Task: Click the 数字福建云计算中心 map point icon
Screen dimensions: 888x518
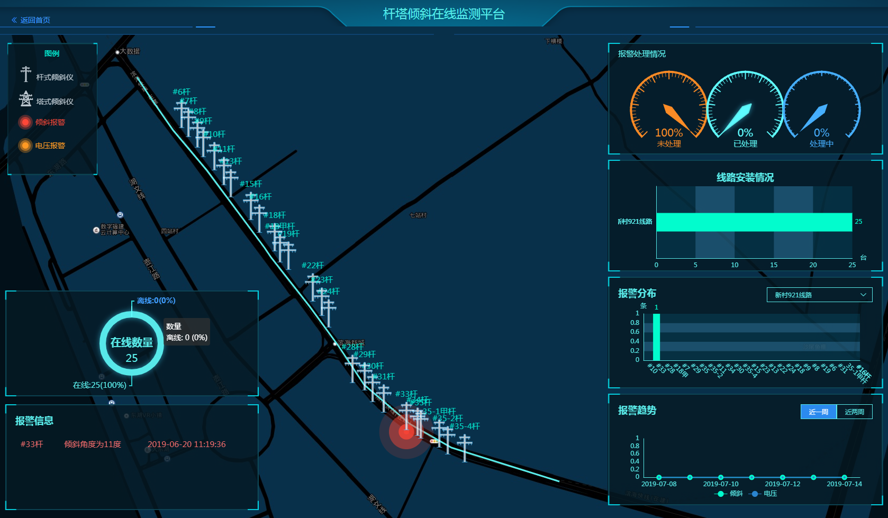Action: coord(96,230)
